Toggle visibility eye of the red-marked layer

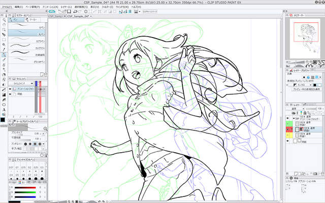point(287,130)
